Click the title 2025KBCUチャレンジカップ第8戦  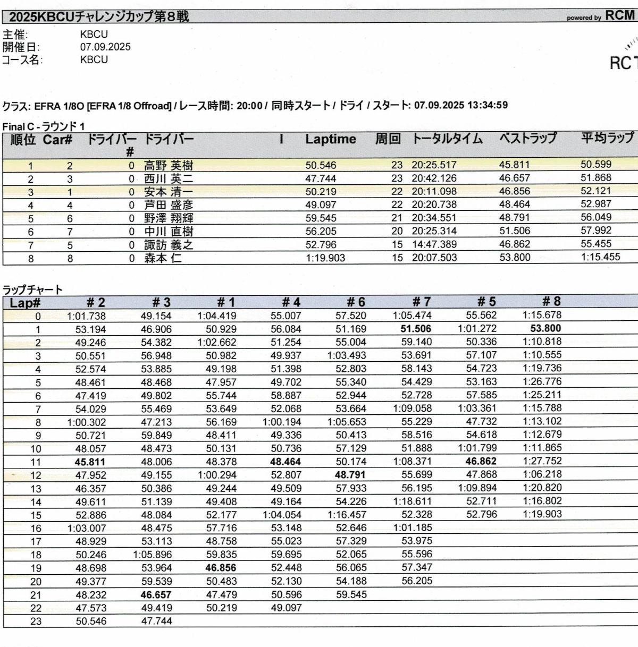coord(99,16)
